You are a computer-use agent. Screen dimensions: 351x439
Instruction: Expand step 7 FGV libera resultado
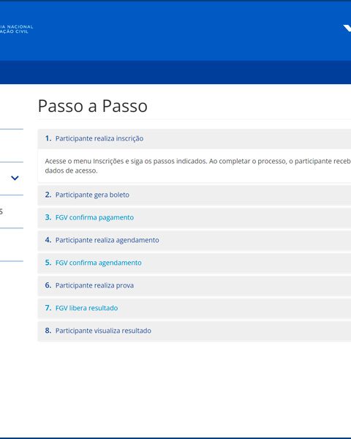pyautogui.click(x=195, y=308)
